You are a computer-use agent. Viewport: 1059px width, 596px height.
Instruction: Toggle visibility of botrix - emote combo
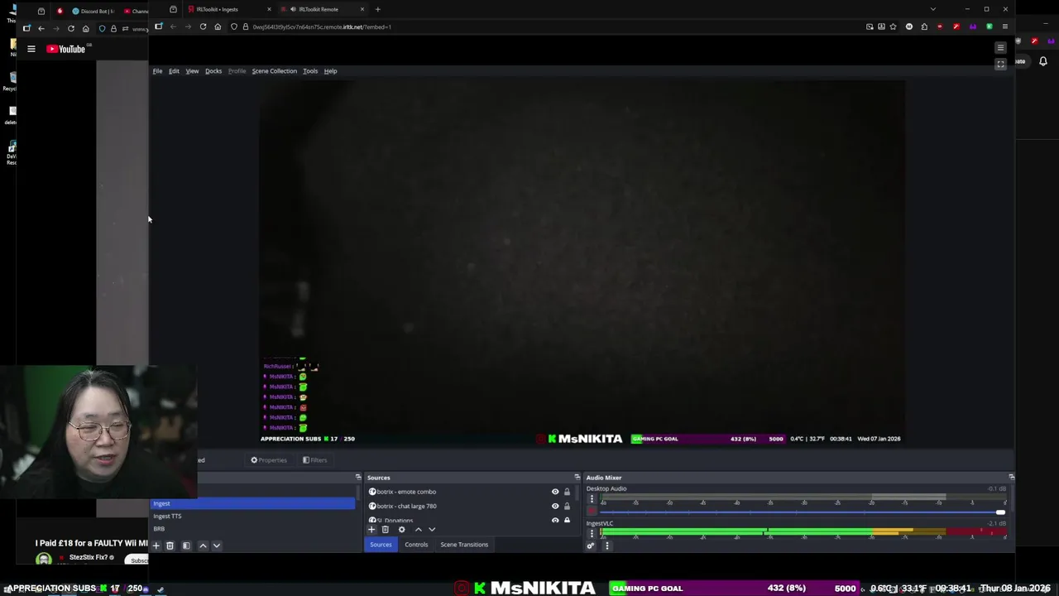click(555, 492)
